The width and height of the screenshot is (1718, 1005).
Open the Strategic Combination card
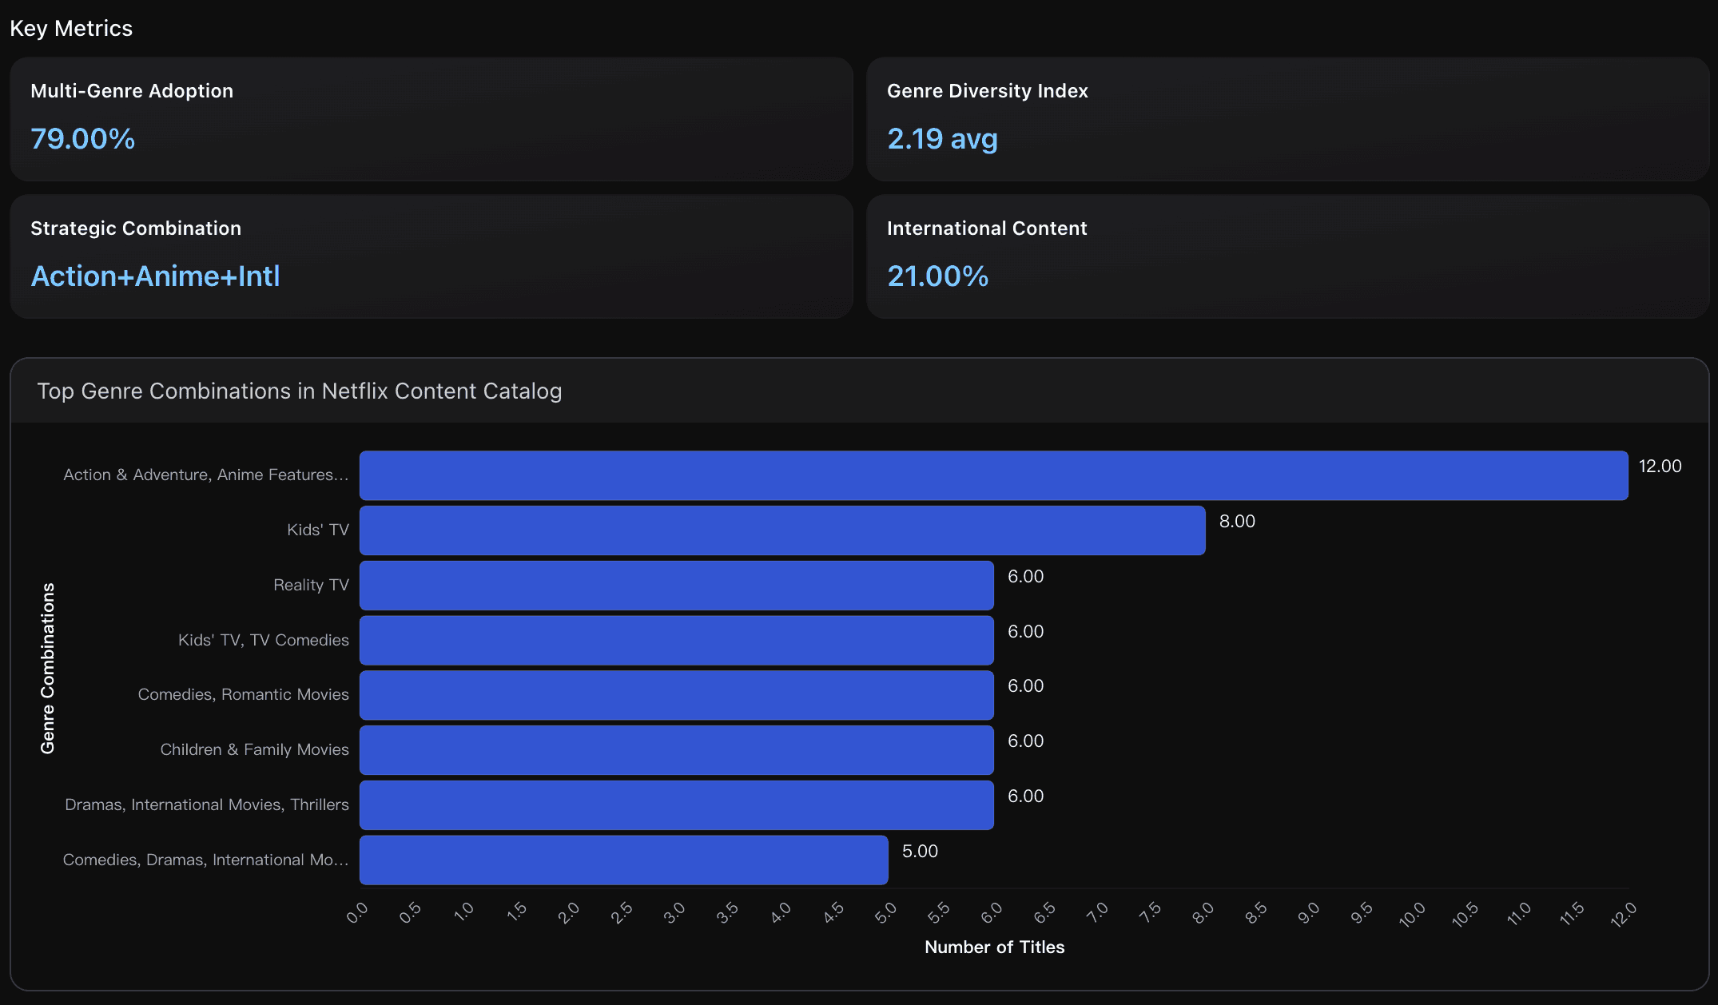[x=431, y=256]
